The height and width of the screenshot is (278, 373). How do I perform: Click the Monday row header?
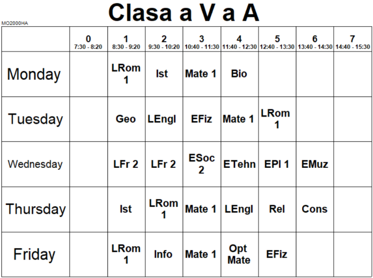click(34, 74)
